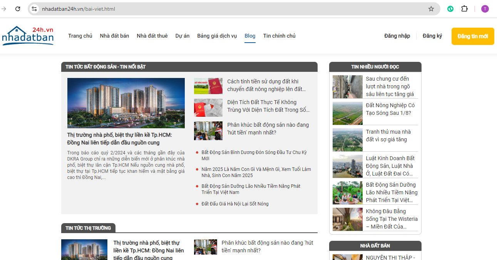Click the Đăng ký link
Screen dimensions: 497x260
coord(432,36)
